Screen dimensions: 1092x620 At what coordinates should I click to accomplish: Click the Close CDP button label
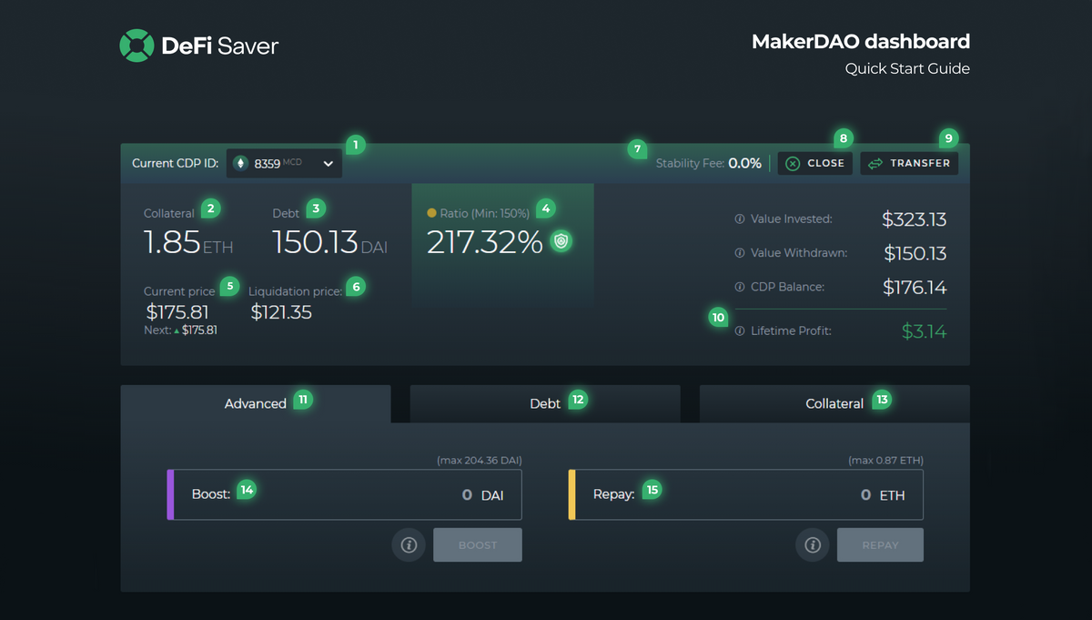click(x=825, y=163)
